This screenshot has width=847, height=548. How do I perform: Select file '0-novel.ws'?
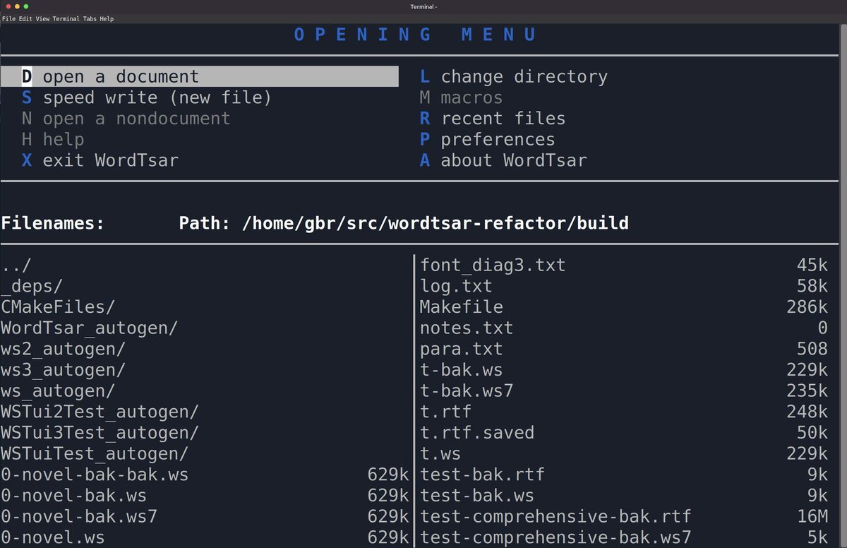tap(53, 537)
